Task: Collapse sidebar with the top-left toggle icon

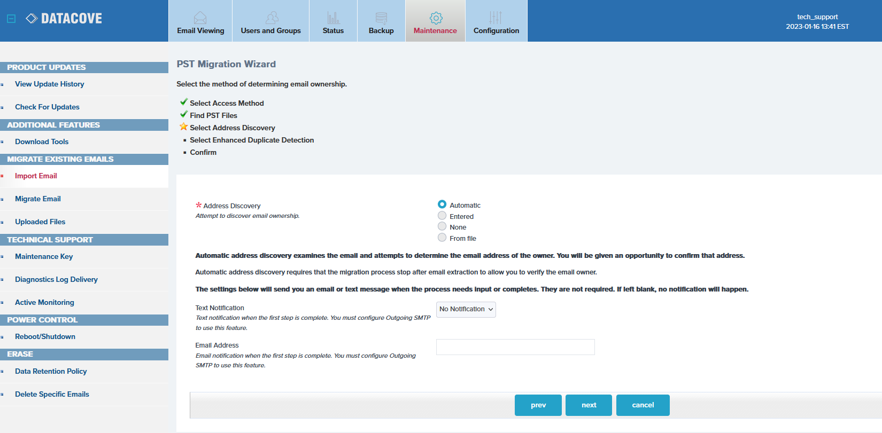Action: point(11,19)
